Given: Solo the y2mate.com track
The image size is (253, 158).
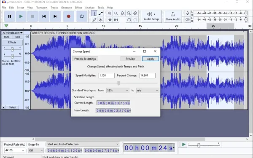Looking at the screenshot, I should (18, 37).
